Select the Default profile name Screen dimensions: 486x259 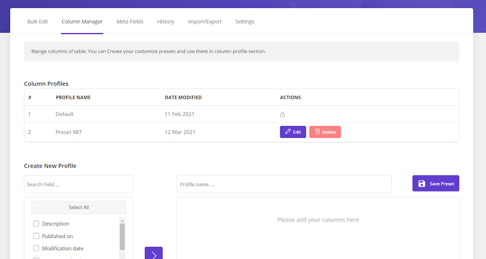pyautogui.click(x=65, y=114)
